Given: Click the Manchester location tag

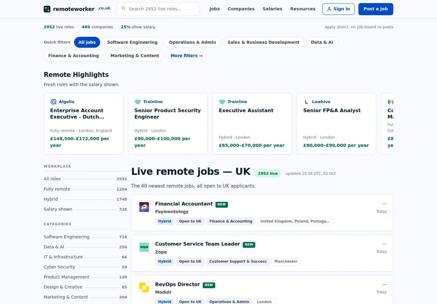Looking at the screenshot, I should coord(286,261).
